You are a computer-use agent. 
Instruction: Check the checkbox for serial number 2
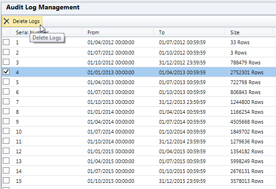[6, 52]
